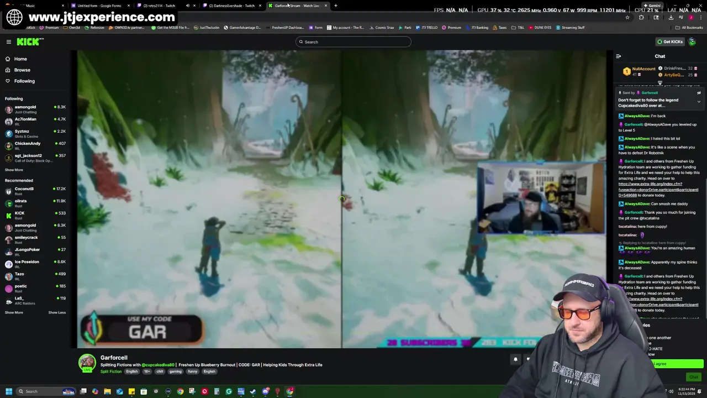Open Tazo recommended channel
The image size is (707, 398).
click(x=34, y=276)
